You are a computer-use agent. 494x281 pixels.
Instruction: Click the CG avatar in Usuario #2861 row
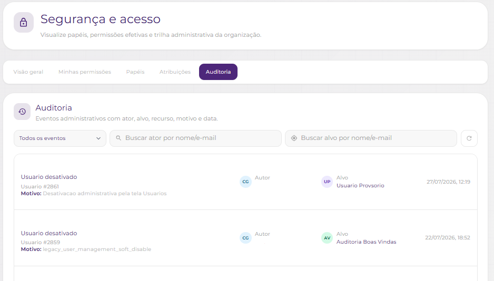click(x=246, y=182)
